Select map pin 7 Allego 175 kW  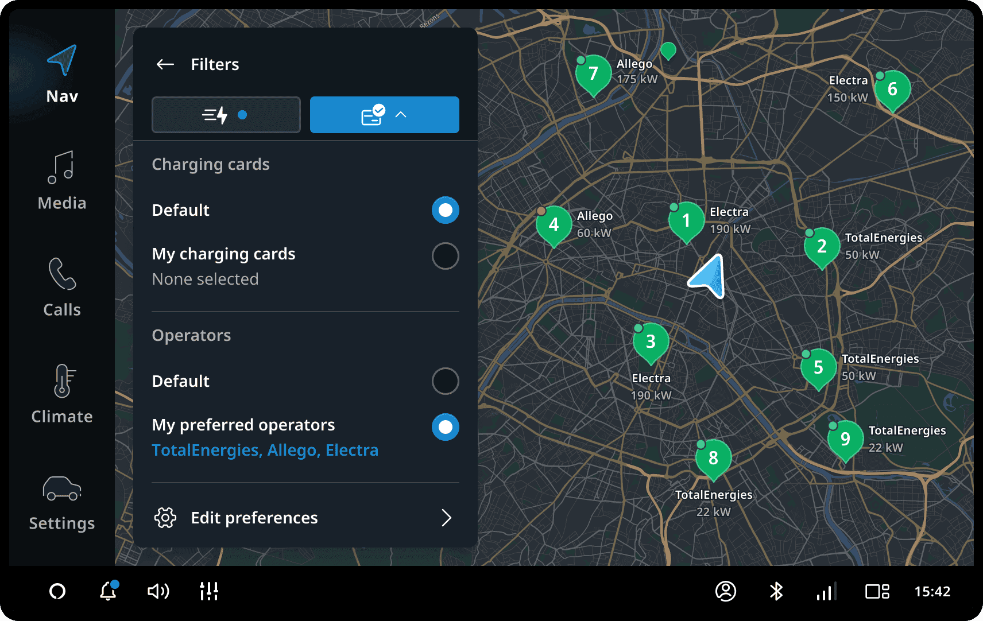(x=593, y=74)
